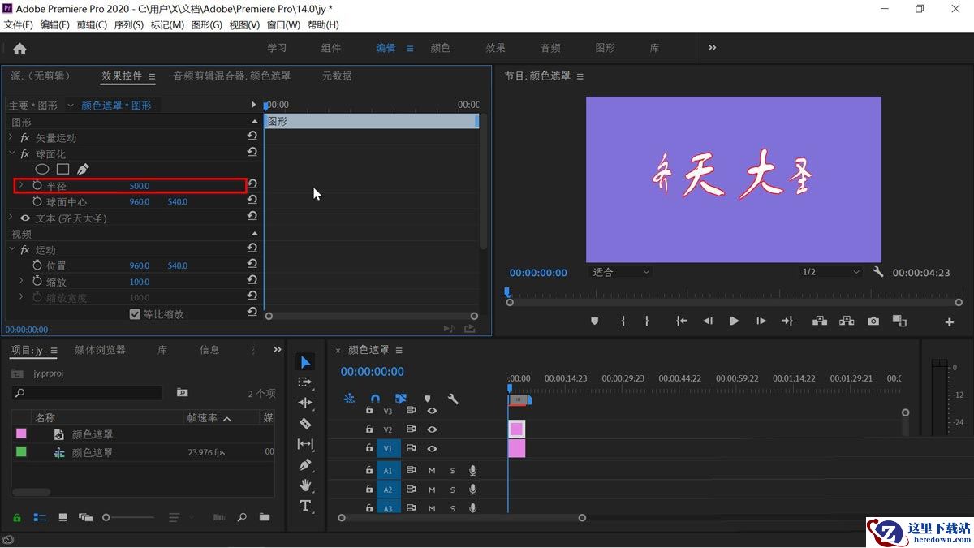Open the 图形(G) menu
The height and width of the screenshot is (548, 974).
coord(206,25)
